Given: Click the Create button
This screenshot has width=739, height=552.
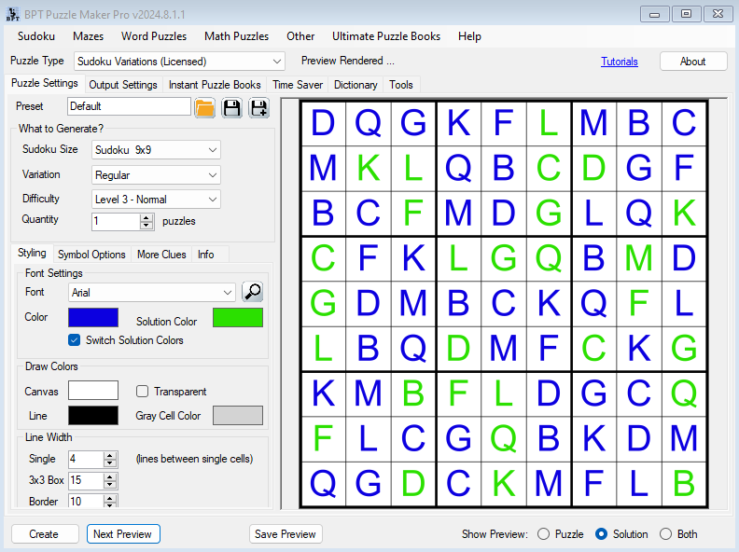Looking at the screenshot, I should coord(45,534).
